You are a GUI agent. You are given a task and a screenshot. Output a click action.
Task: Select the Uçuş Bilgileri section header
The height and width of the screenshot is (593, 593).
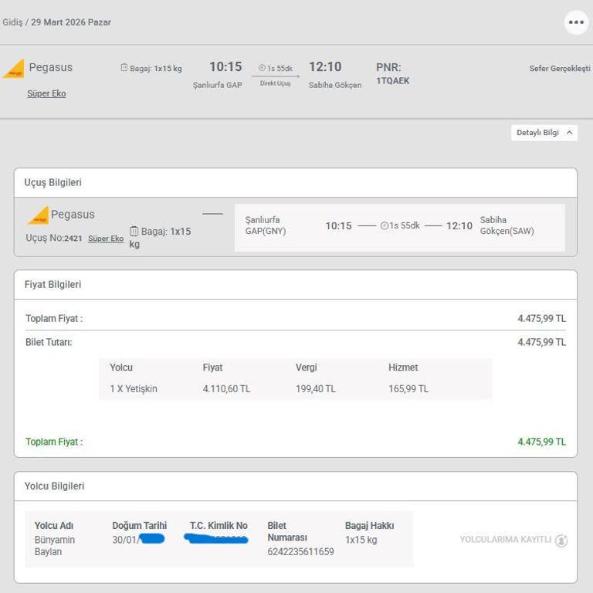pos(53,183)
